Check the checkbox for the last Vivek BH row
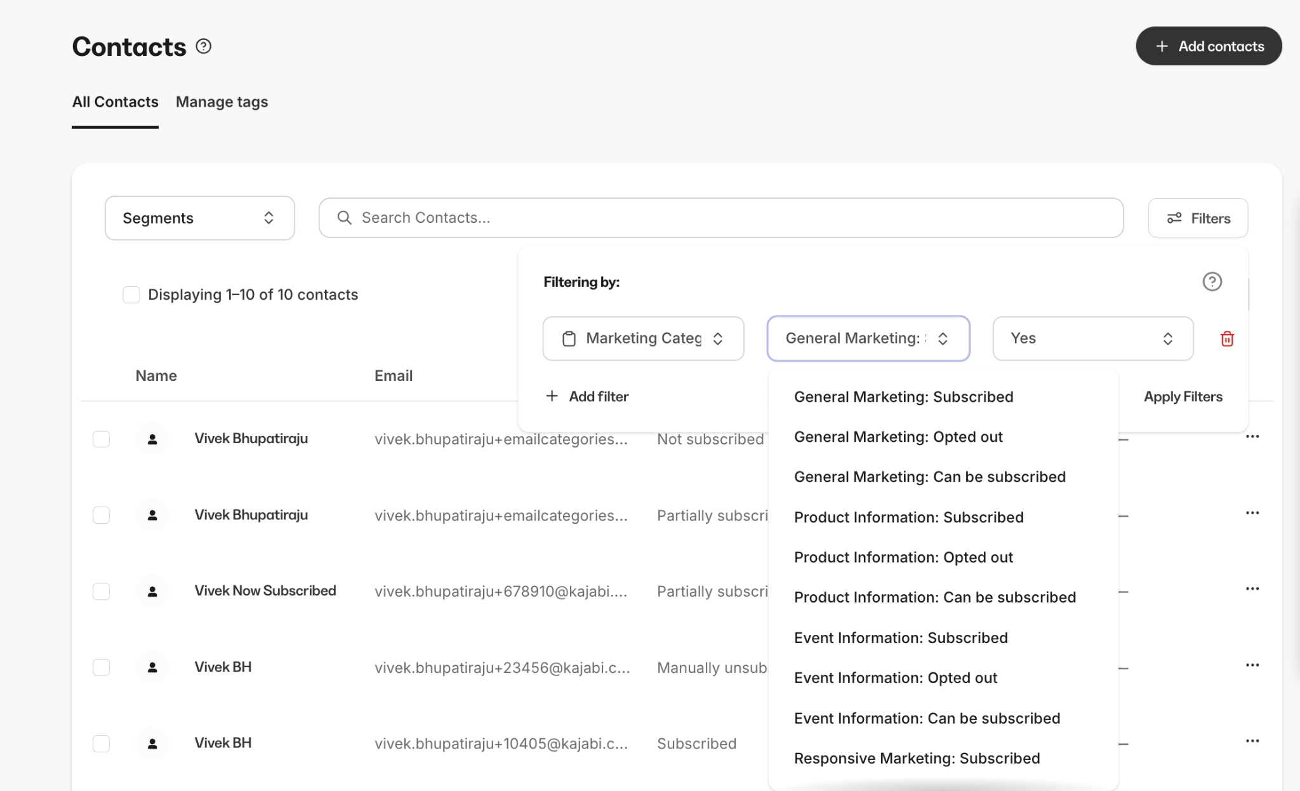The image size is (1300, 791). click(x=101, y=743)
